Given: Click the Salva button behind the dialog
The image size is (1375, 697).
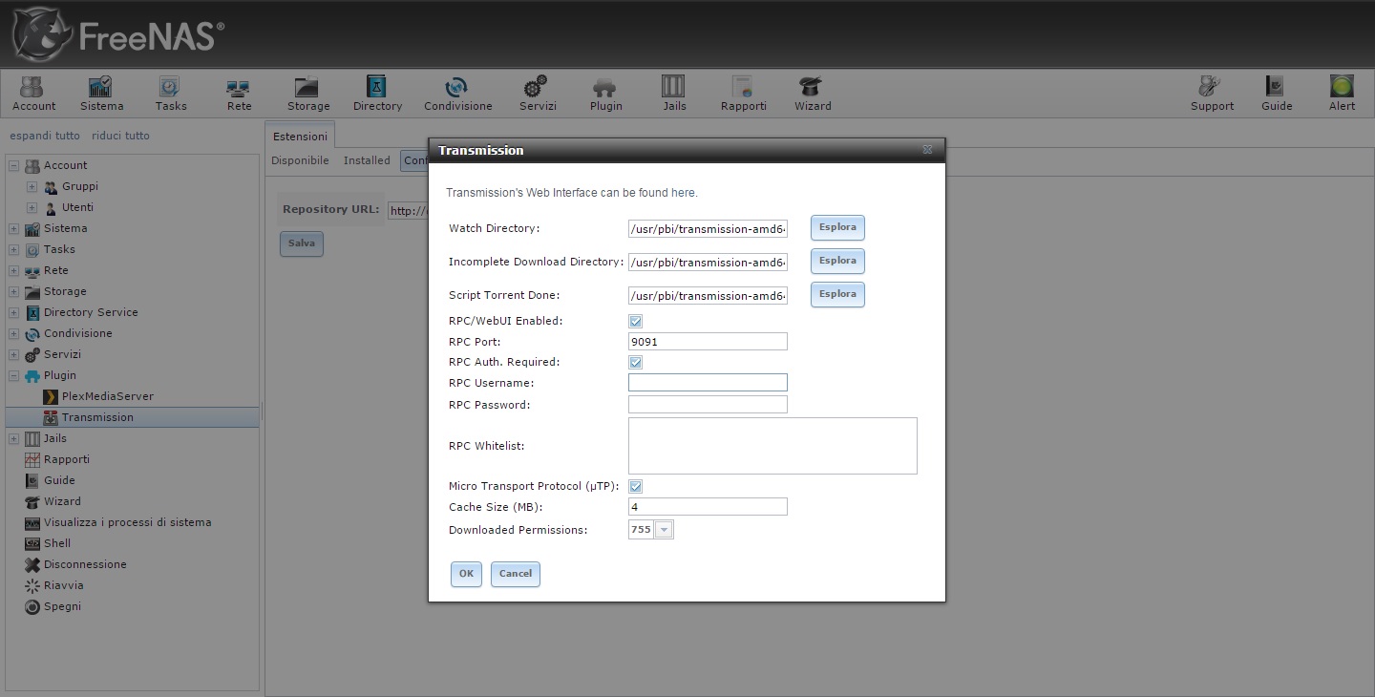Looking at the screenshot, I should [301, 243].
